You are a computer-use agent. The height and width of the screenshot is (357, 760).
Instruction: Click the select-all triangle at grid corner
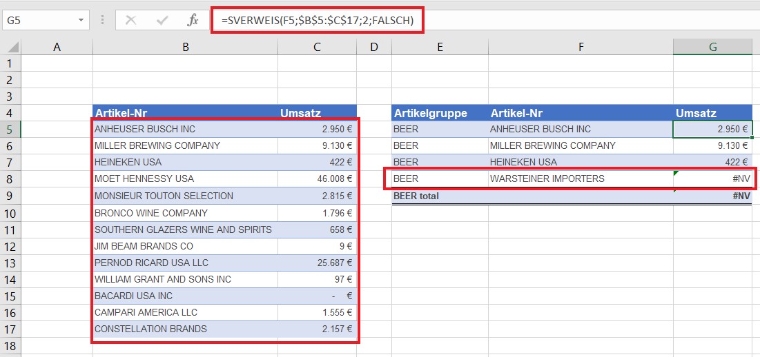point(14,47)
